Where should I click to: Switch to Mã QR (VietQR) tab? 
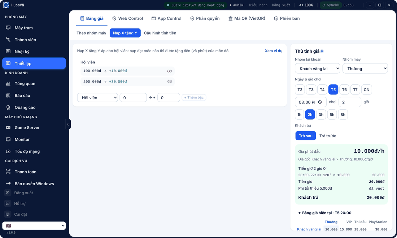247,18
